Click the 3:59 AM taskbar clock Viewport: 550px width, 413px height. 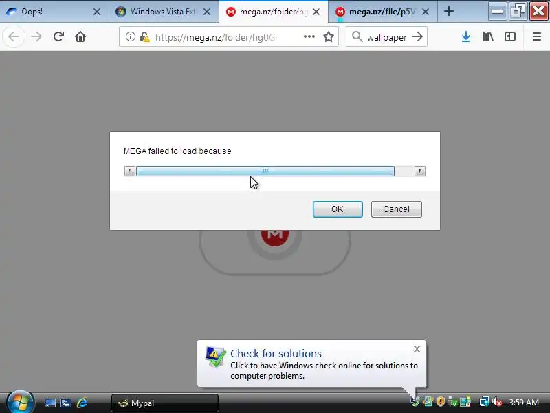coord(524,402)
